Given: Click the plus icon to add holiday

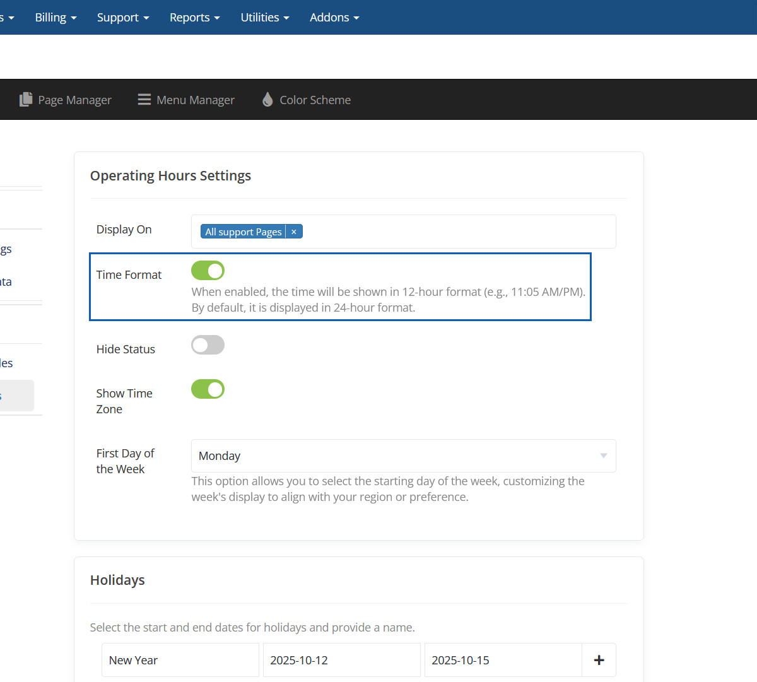Looking at the screenshot, I should (x=599, y=660).
